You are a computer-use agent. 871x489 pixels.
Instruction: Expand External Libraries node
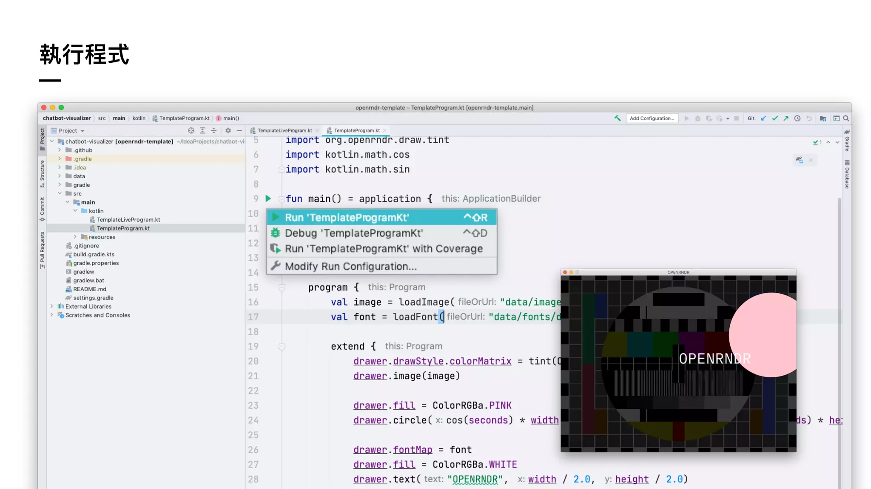click(52, 306)
